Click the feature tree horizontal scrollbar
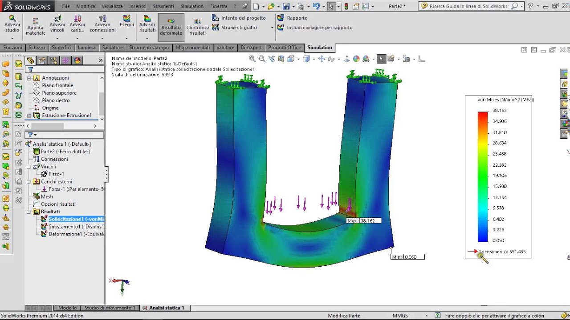Screen dimensions: 570x320 (47, 126)
